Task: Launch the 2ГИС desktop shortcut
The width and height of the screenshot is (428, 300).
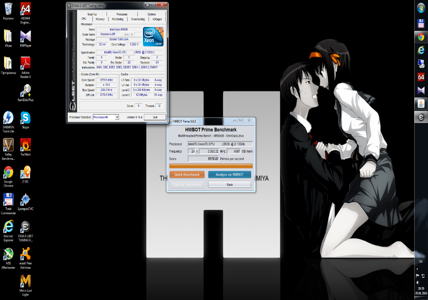Action: (25, 174)
